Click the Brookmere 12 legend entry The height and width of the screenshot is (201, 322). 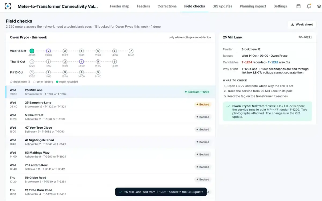coord(20,82)
